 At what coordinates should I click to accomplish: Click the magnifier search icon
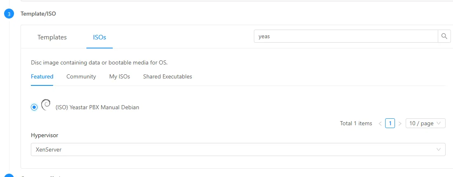coord(444,36)
